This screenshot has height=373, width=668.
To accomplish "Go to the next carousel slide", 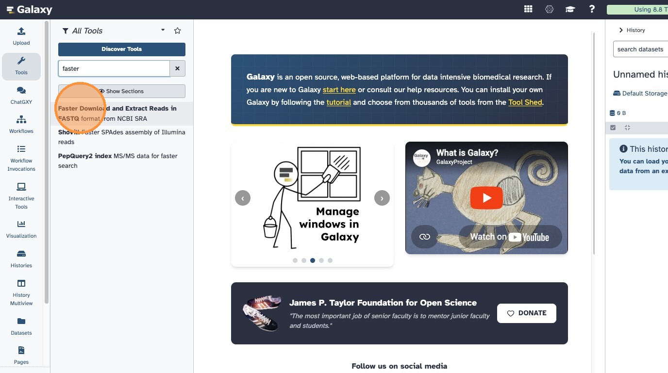I will 382,198.
